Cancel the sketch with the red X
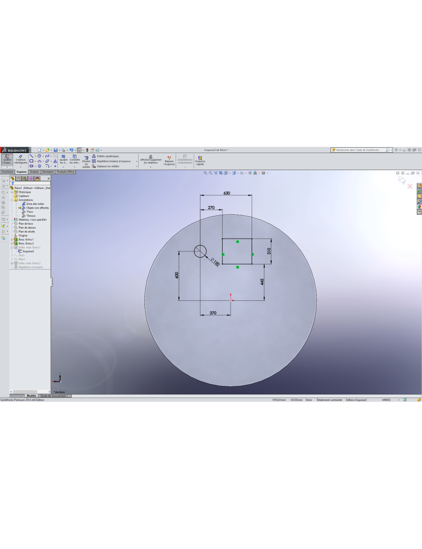The height and width of the screenshot is (549, 422). [410, 186]
